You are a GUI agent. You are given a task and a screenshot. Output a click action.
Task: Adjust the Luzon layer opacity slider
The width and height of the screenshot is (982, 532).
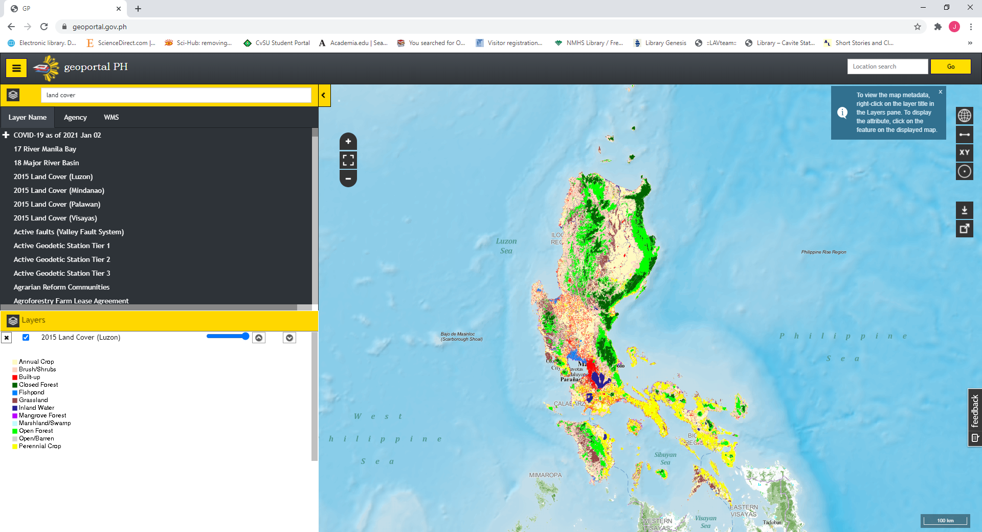pyautogui.click(x=228, y=336)
